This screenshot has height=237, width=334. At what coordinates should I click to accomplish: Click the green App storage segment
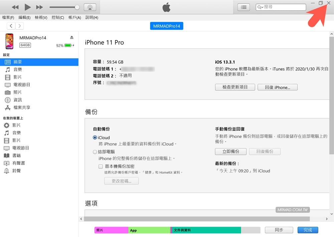pyautogui.click(x=149, y=230)
